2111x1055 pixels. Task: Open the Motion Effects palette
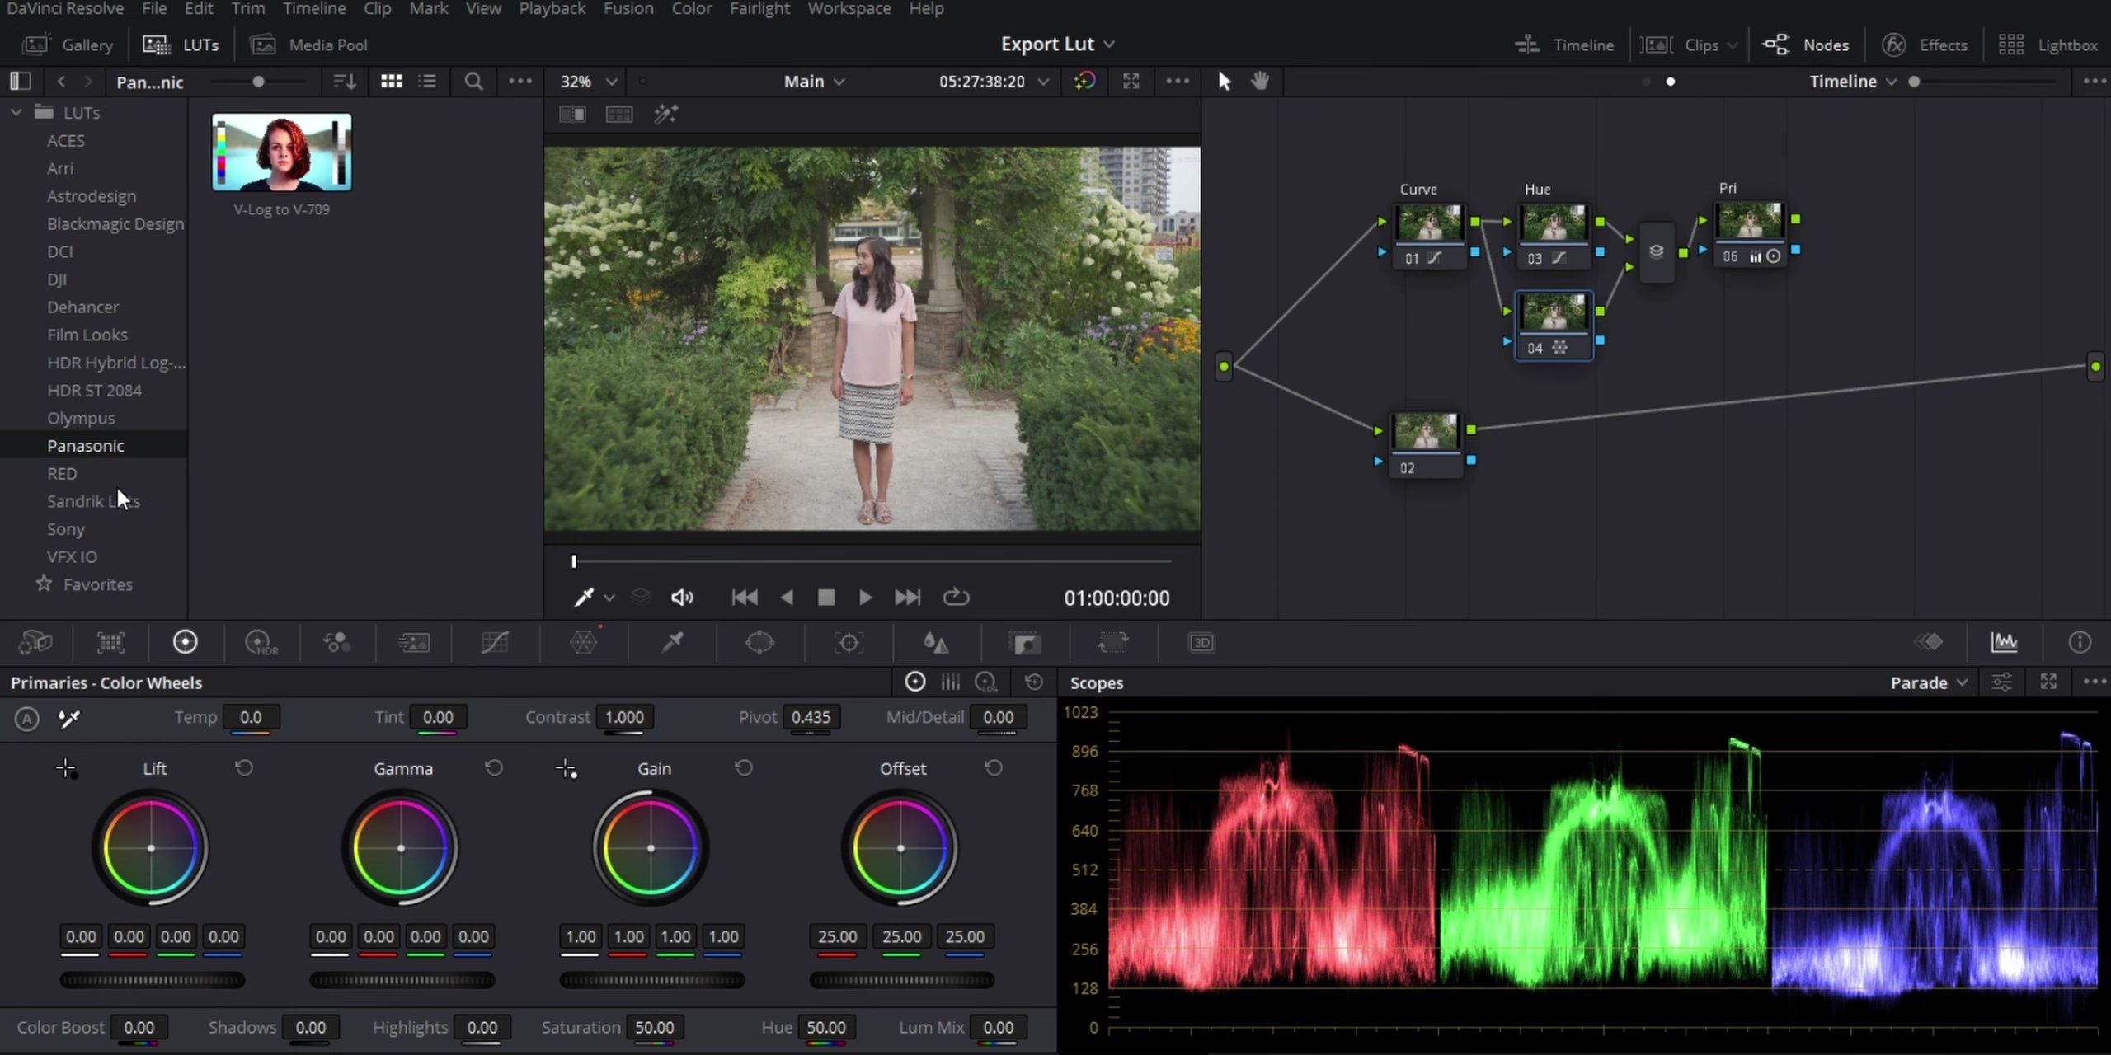[414, 642]
